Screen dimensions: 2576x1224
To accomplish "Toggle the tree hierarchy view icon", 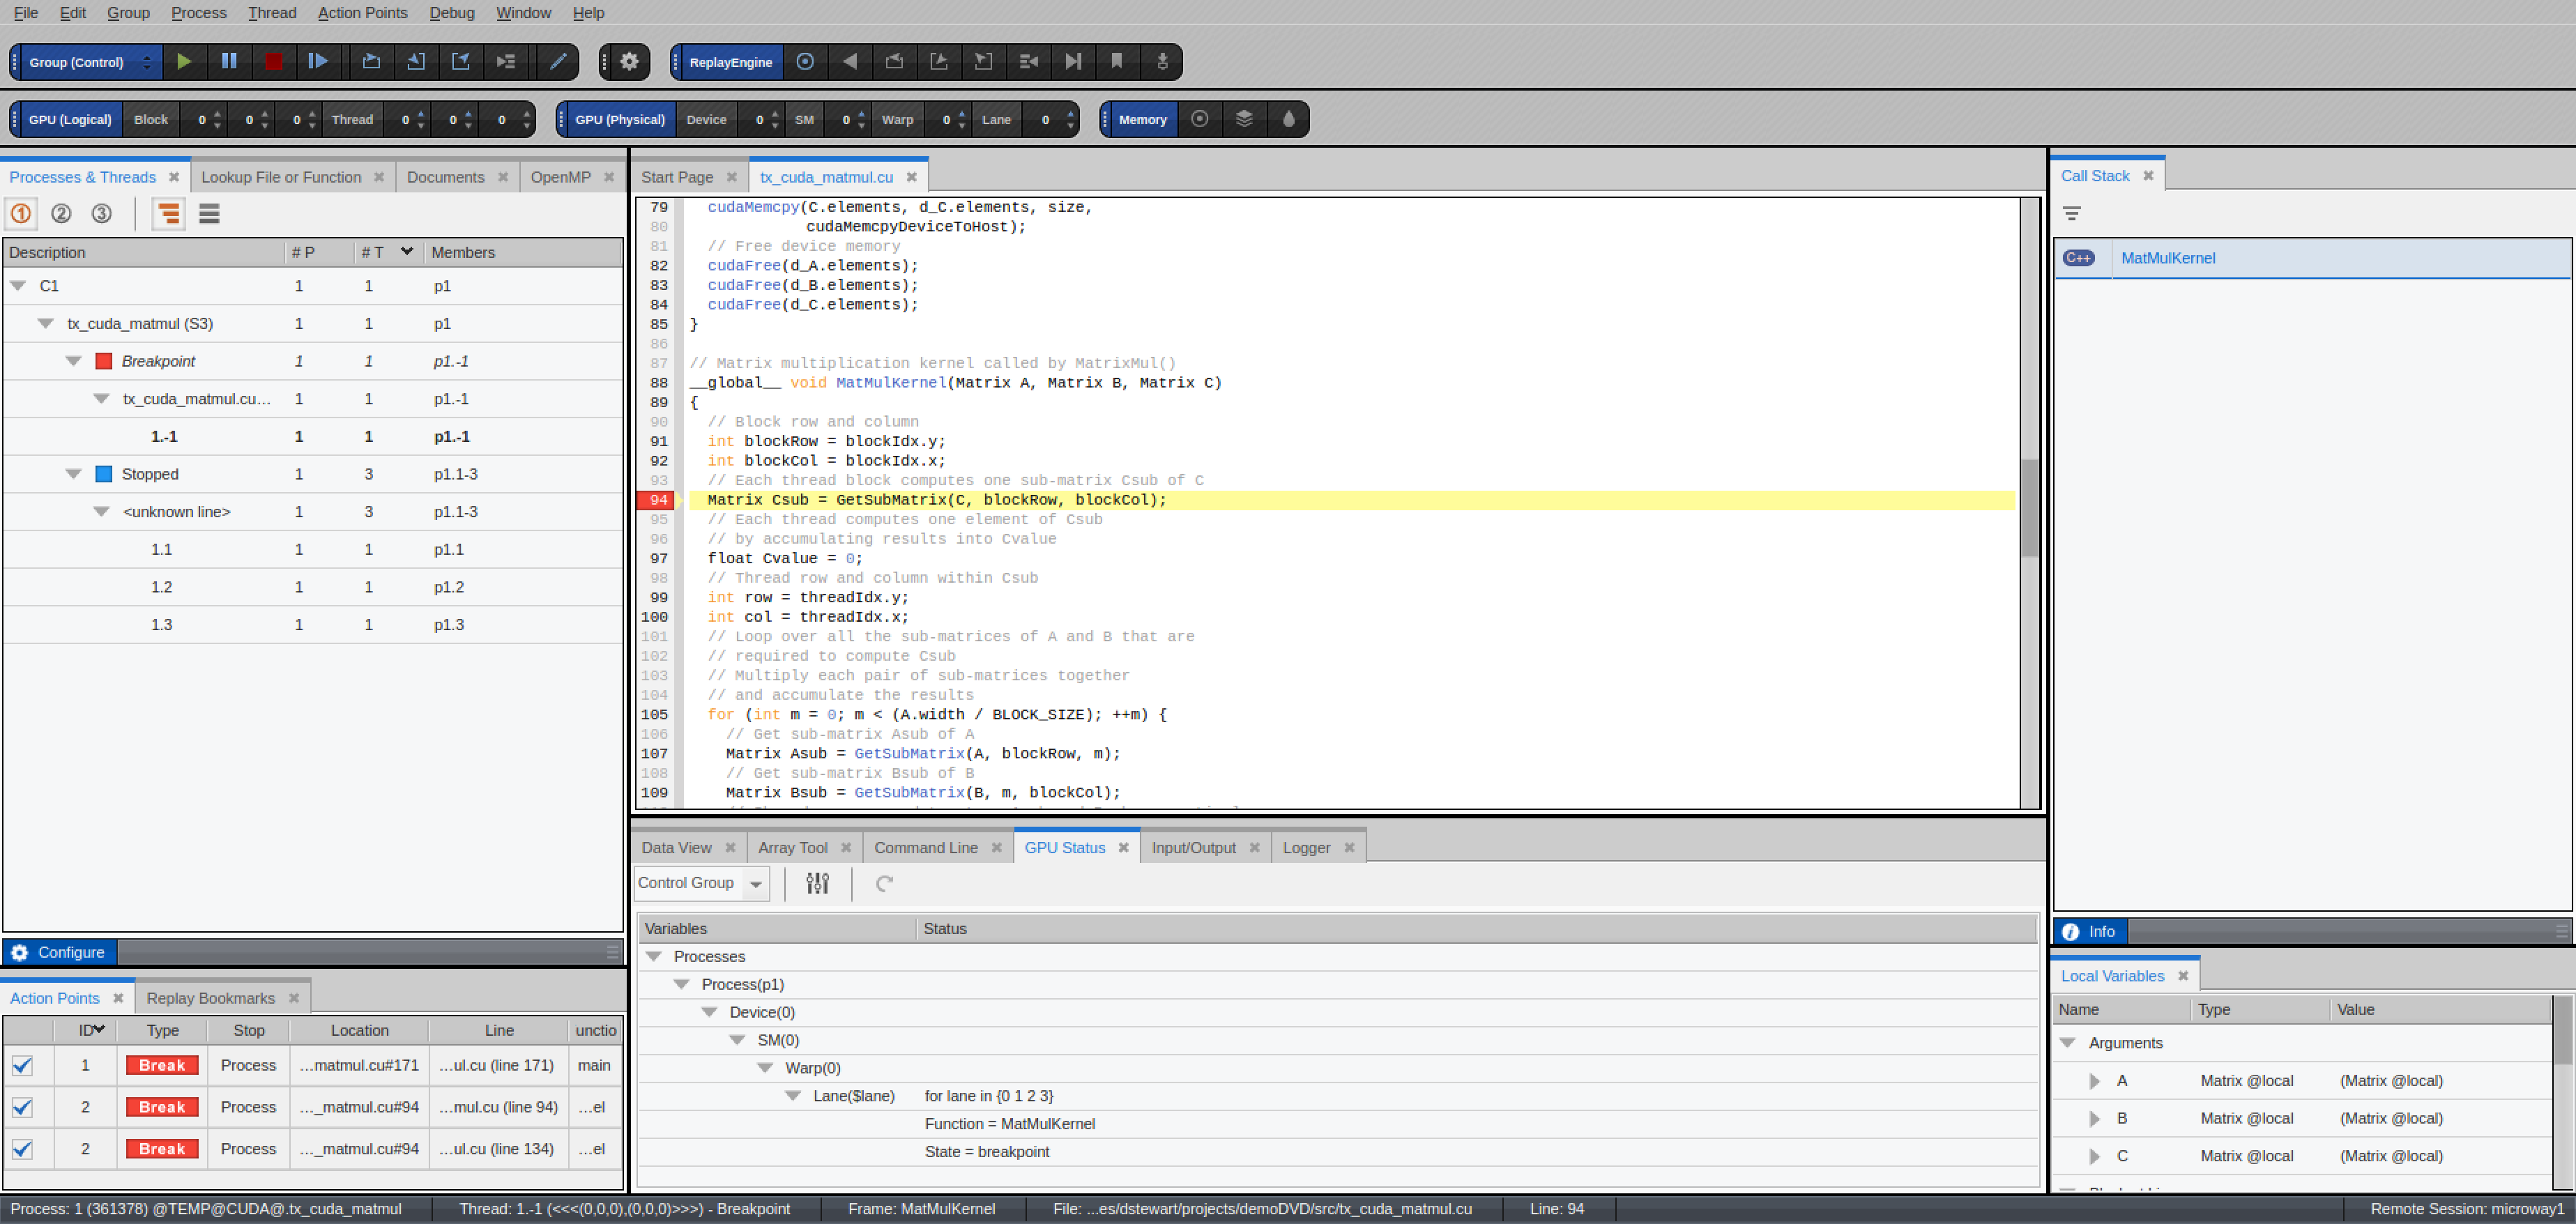I will click(x=169, y=213).
